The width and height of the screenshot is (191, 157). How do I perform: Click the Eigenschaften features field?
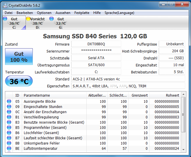click(128, 86)
